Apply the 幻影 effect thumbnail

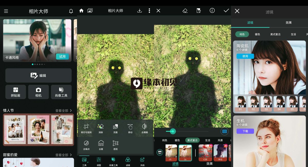(x=206, y=153)
